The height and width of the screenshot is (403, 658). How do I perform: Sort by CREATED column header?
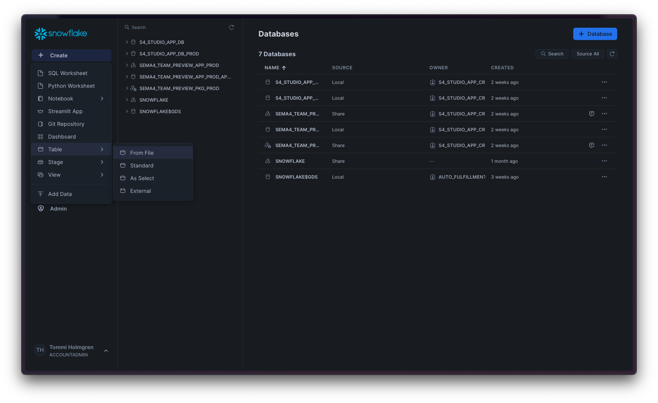(x=502, y=68)
